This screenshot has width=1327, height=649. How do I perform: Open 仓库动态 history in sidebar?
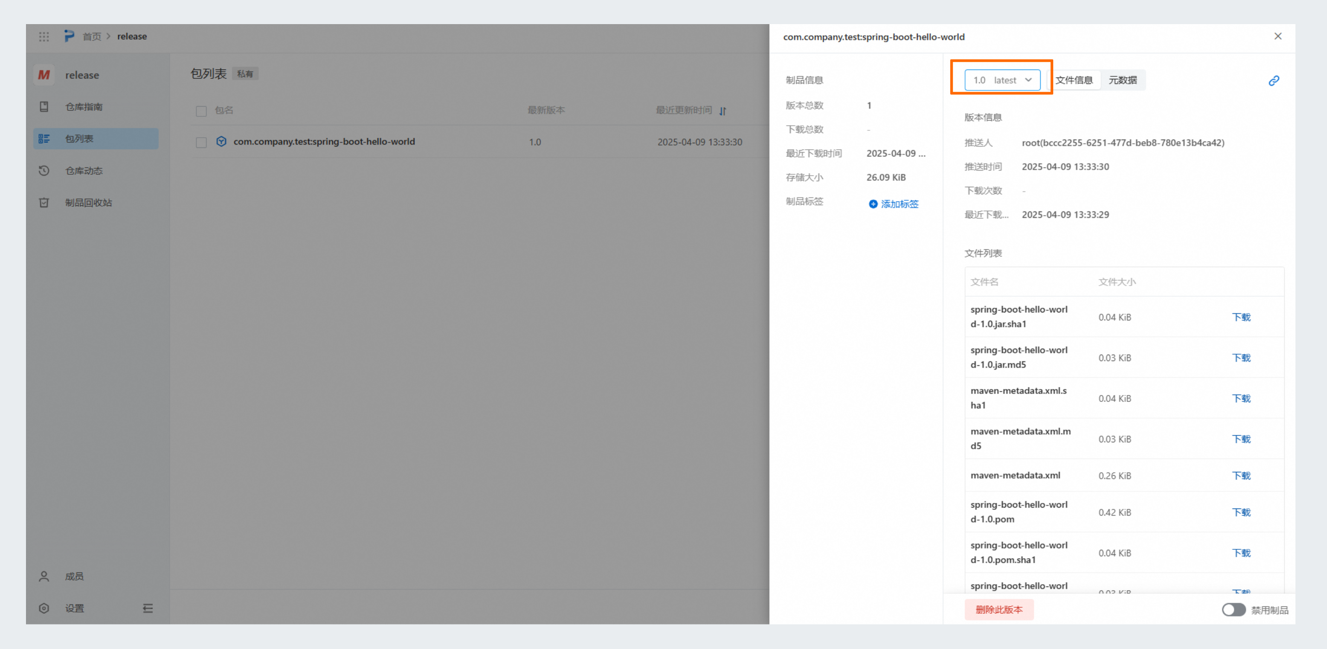pos(84,170)
